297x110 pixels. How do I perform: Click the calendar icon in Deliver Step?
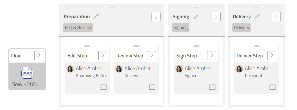tap(272, 87)
